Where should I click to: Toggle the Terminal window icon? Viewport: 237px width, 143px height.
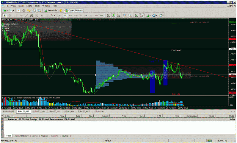[x=34, y=11]
